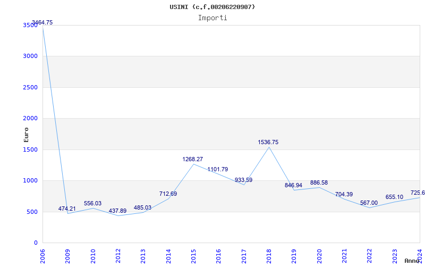Click the 437.89 value label

tap(117, 211)
